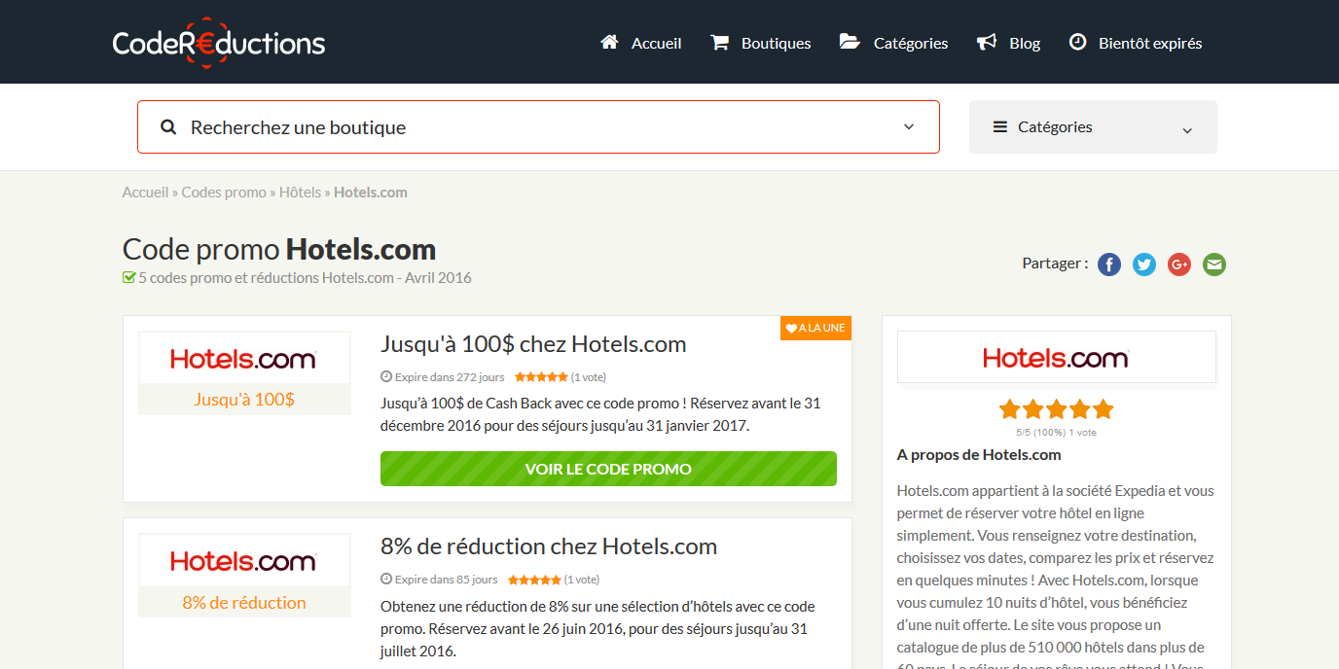Click the CodeReductions logo
Viewport: 1339px width, 669px height.
click(x=219, y=43)
